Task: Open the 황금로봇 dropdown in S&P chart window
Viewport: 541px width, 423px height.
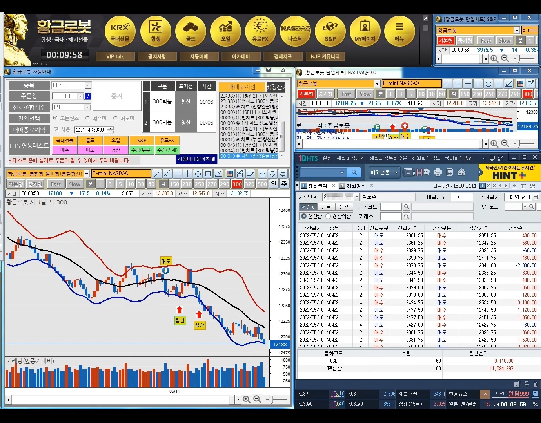Action: [x=517, y=30]
